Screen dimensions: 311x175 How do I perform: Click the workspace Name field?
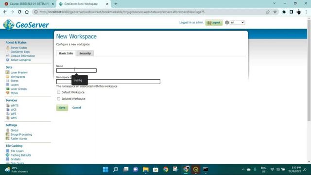coord(76,70)
